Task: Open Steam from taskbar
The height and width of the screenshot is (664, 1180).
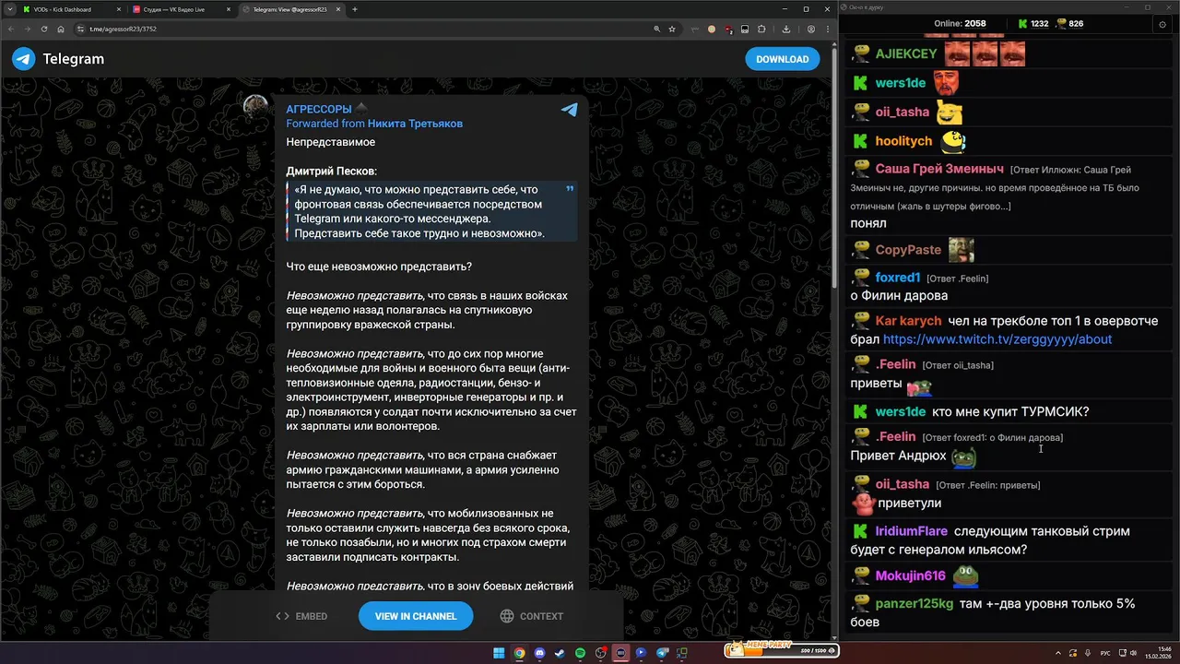Action: pyautogui.click(x=560, y=653)
